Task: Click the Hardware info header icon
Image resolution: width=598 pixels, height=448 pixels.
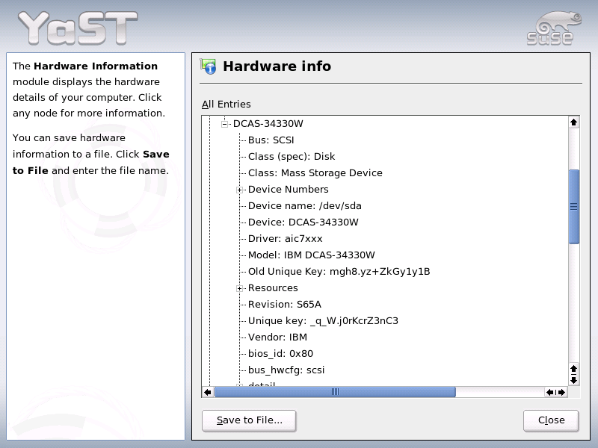Action: coord(209,66)
